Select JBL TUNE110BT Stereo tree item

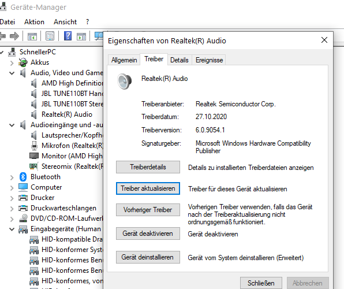(72, 104)
